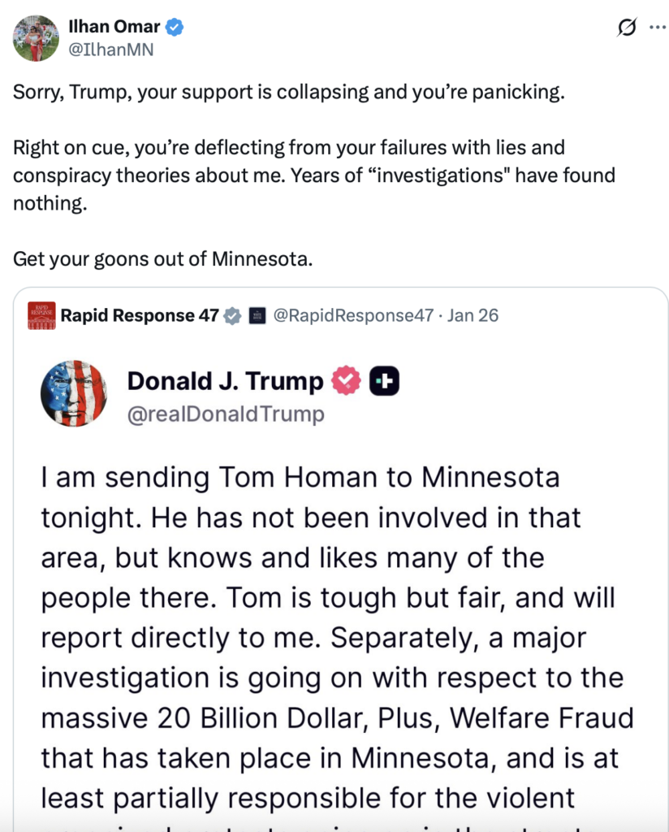Click Donald J. Trump's flag-face avatar
The height and width of the screenshot is (832, 669).
point(74,394)
